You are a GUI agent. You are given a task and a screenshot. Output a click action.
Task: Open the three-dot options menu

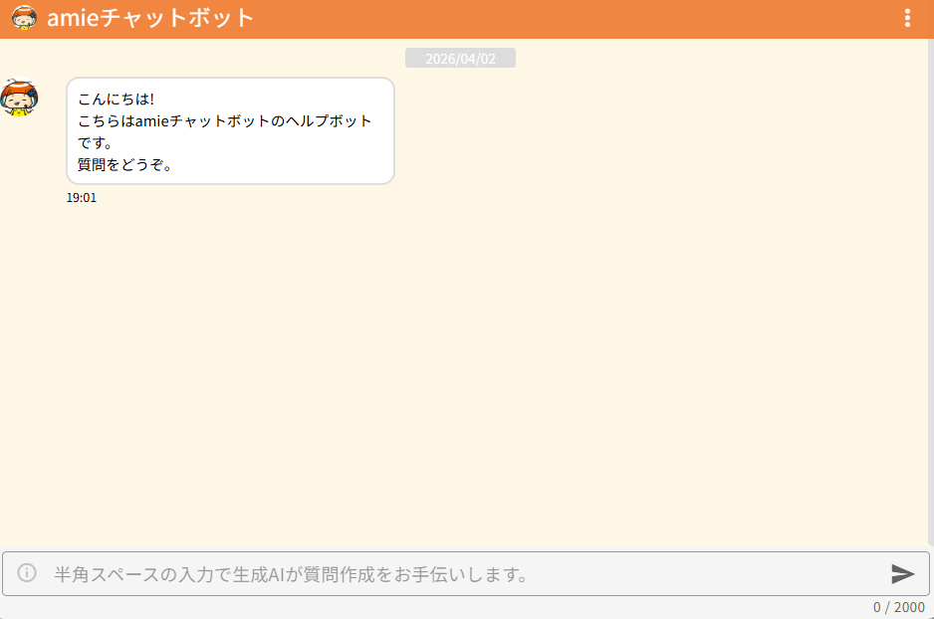click(x=906, y=18)
